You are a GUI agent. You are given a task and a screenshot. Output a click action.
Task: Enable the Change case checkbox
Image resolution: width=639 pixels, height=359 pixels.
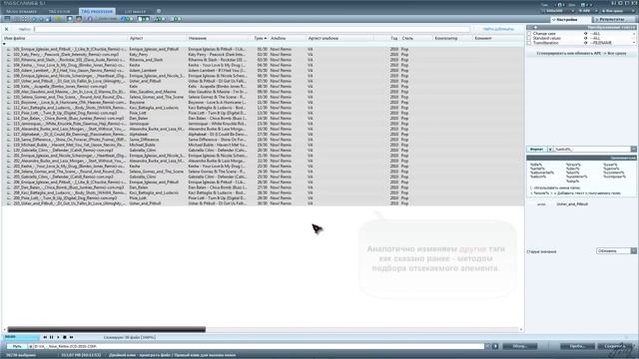point(529,33)
